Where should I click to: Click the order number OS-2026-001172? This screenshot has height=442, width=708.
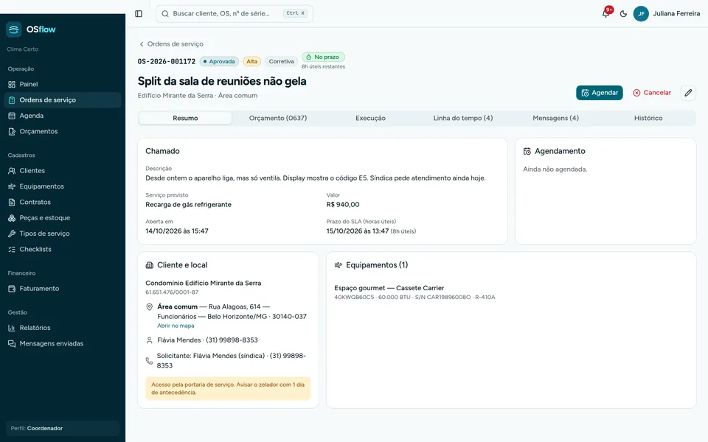pyautogui.click(x=167, y=61)
